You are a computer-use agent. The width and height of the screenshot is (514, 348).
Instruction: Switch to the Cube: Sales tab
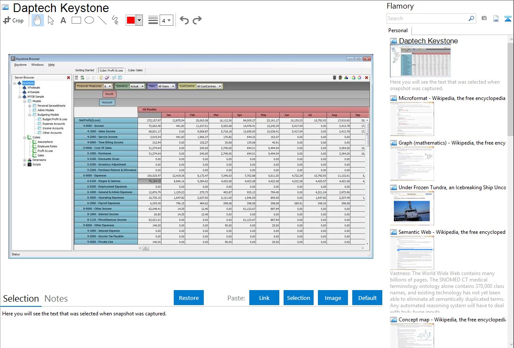coord(136,70)
